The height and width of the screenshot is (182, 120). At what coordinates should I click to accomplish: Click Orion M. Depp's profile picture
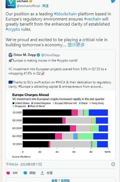(10, 55)
